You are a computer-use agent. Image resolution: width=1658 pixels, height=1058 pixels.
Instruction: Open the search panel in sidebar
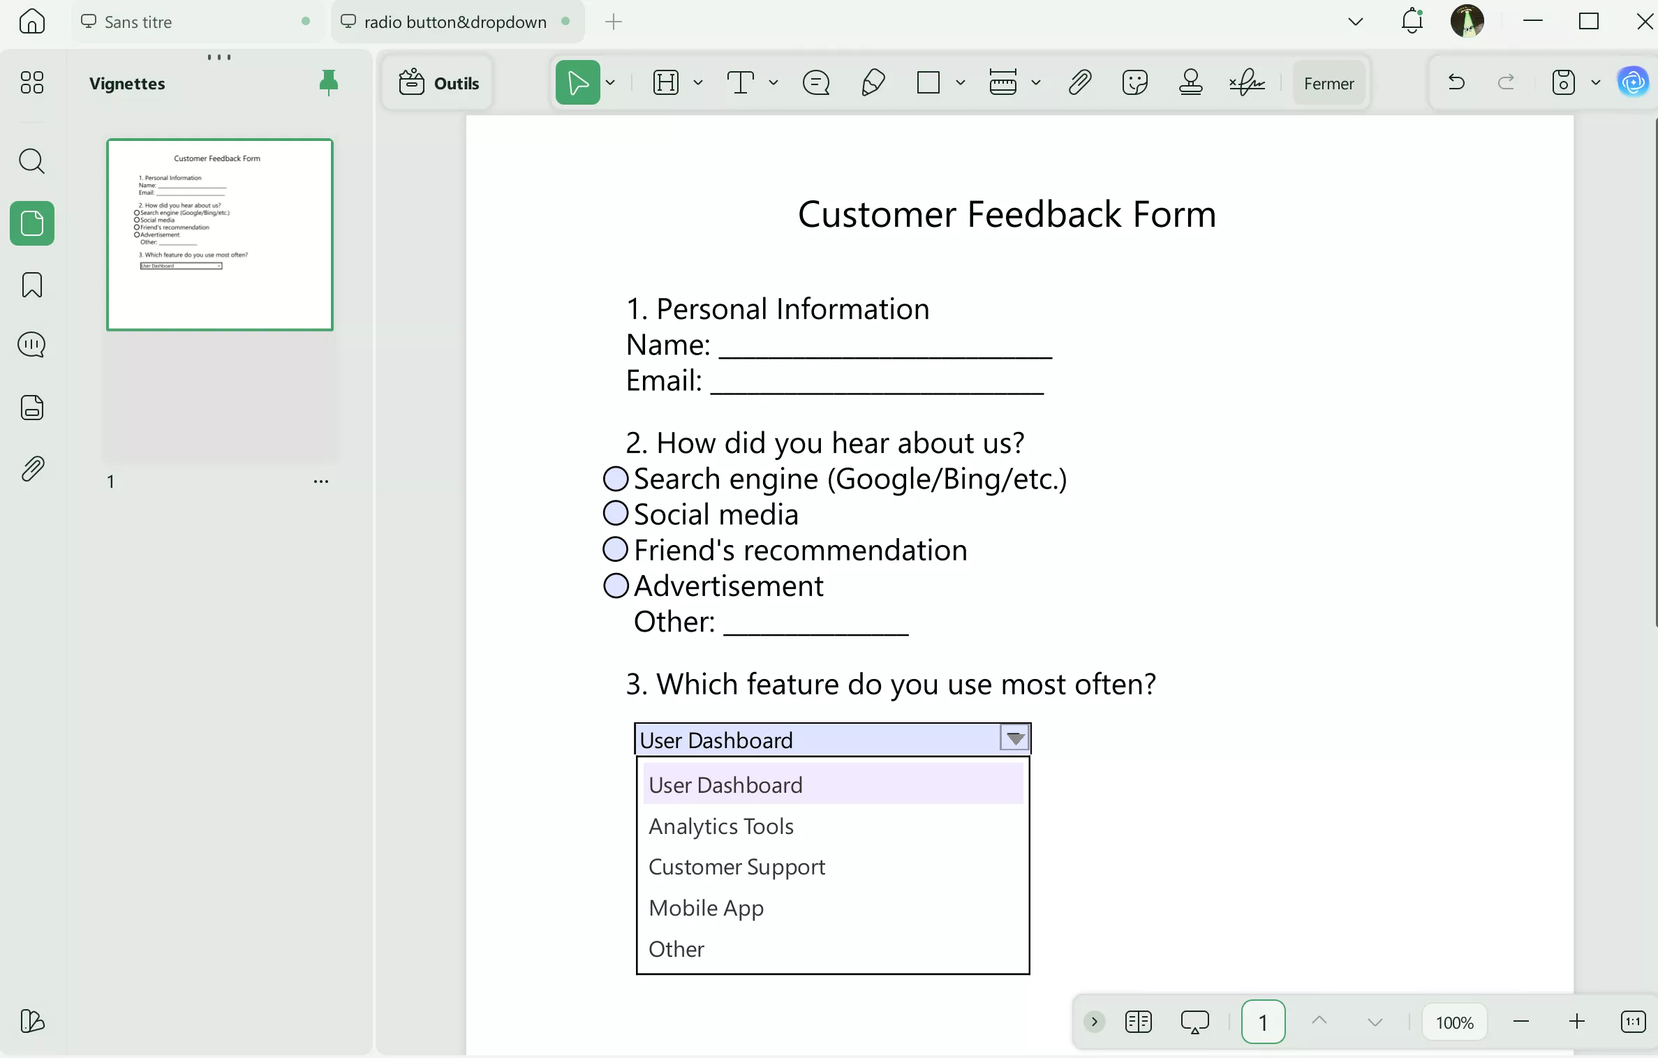pyautogui.click(x=32, y=161)
